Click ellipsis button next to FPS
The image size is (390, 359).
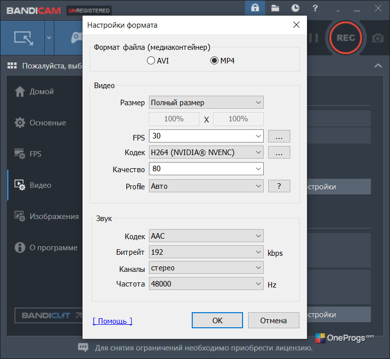(279, 136)
